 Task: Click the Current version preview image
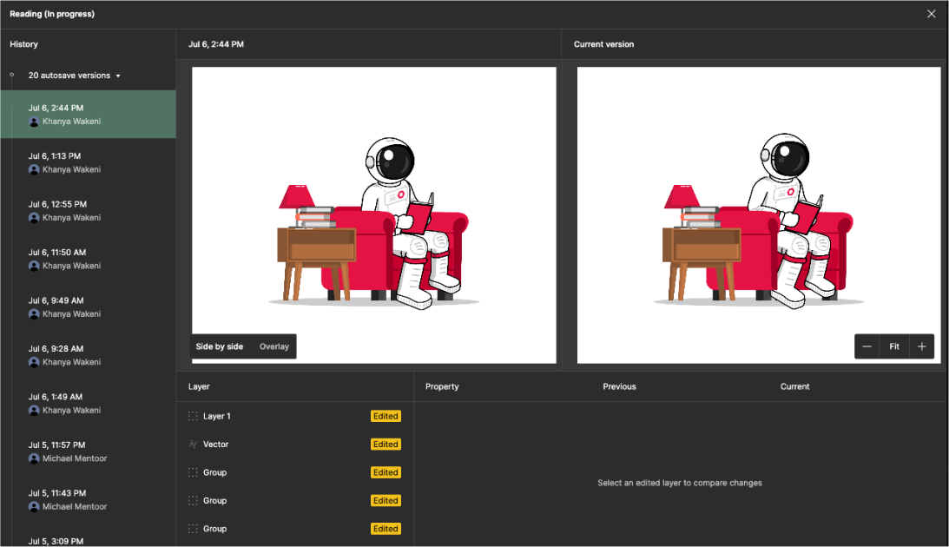coord(759,215)
